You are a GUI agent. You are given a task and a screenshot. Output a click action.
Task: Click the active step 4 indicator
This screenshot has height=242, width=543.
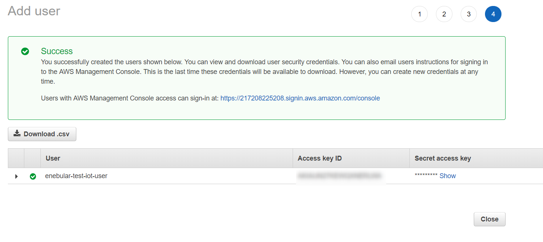(493, 14)
